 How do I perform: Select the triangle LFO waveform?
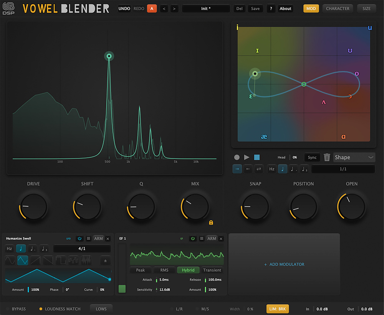23,260
